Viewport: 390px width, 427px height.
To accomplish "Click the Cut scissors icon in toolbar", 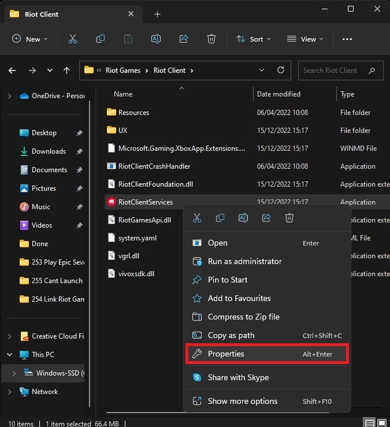I will click(72, 39).
